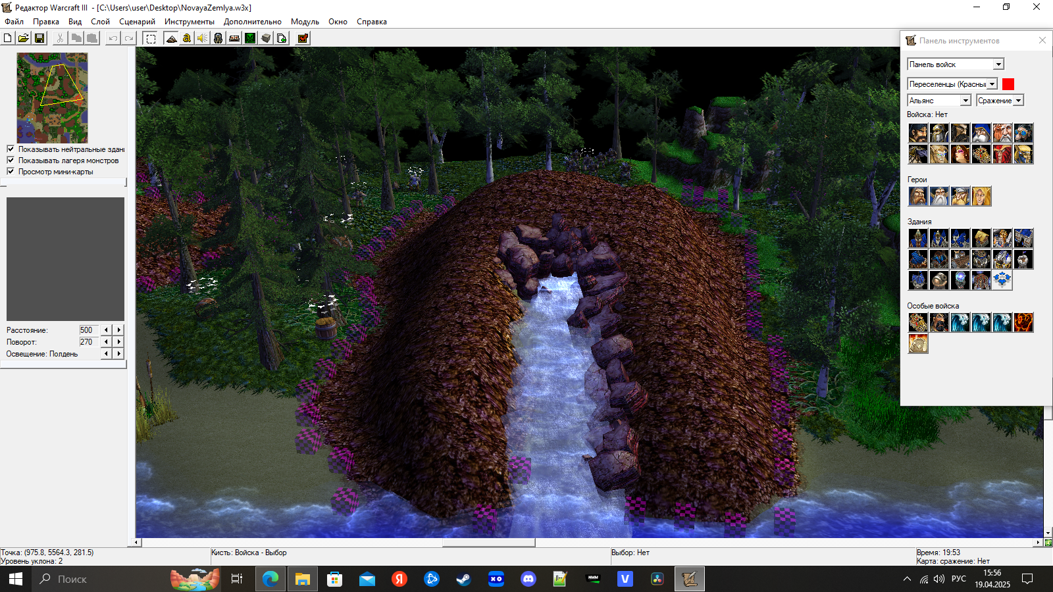1053x592 pixels.
Task: Select the first building icon under Здания
Action: (x=918, y=238)
